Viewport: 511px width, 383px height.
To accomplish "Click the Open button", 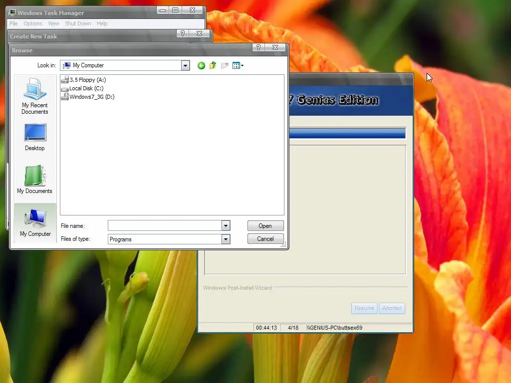I will [x=265, y=226].
